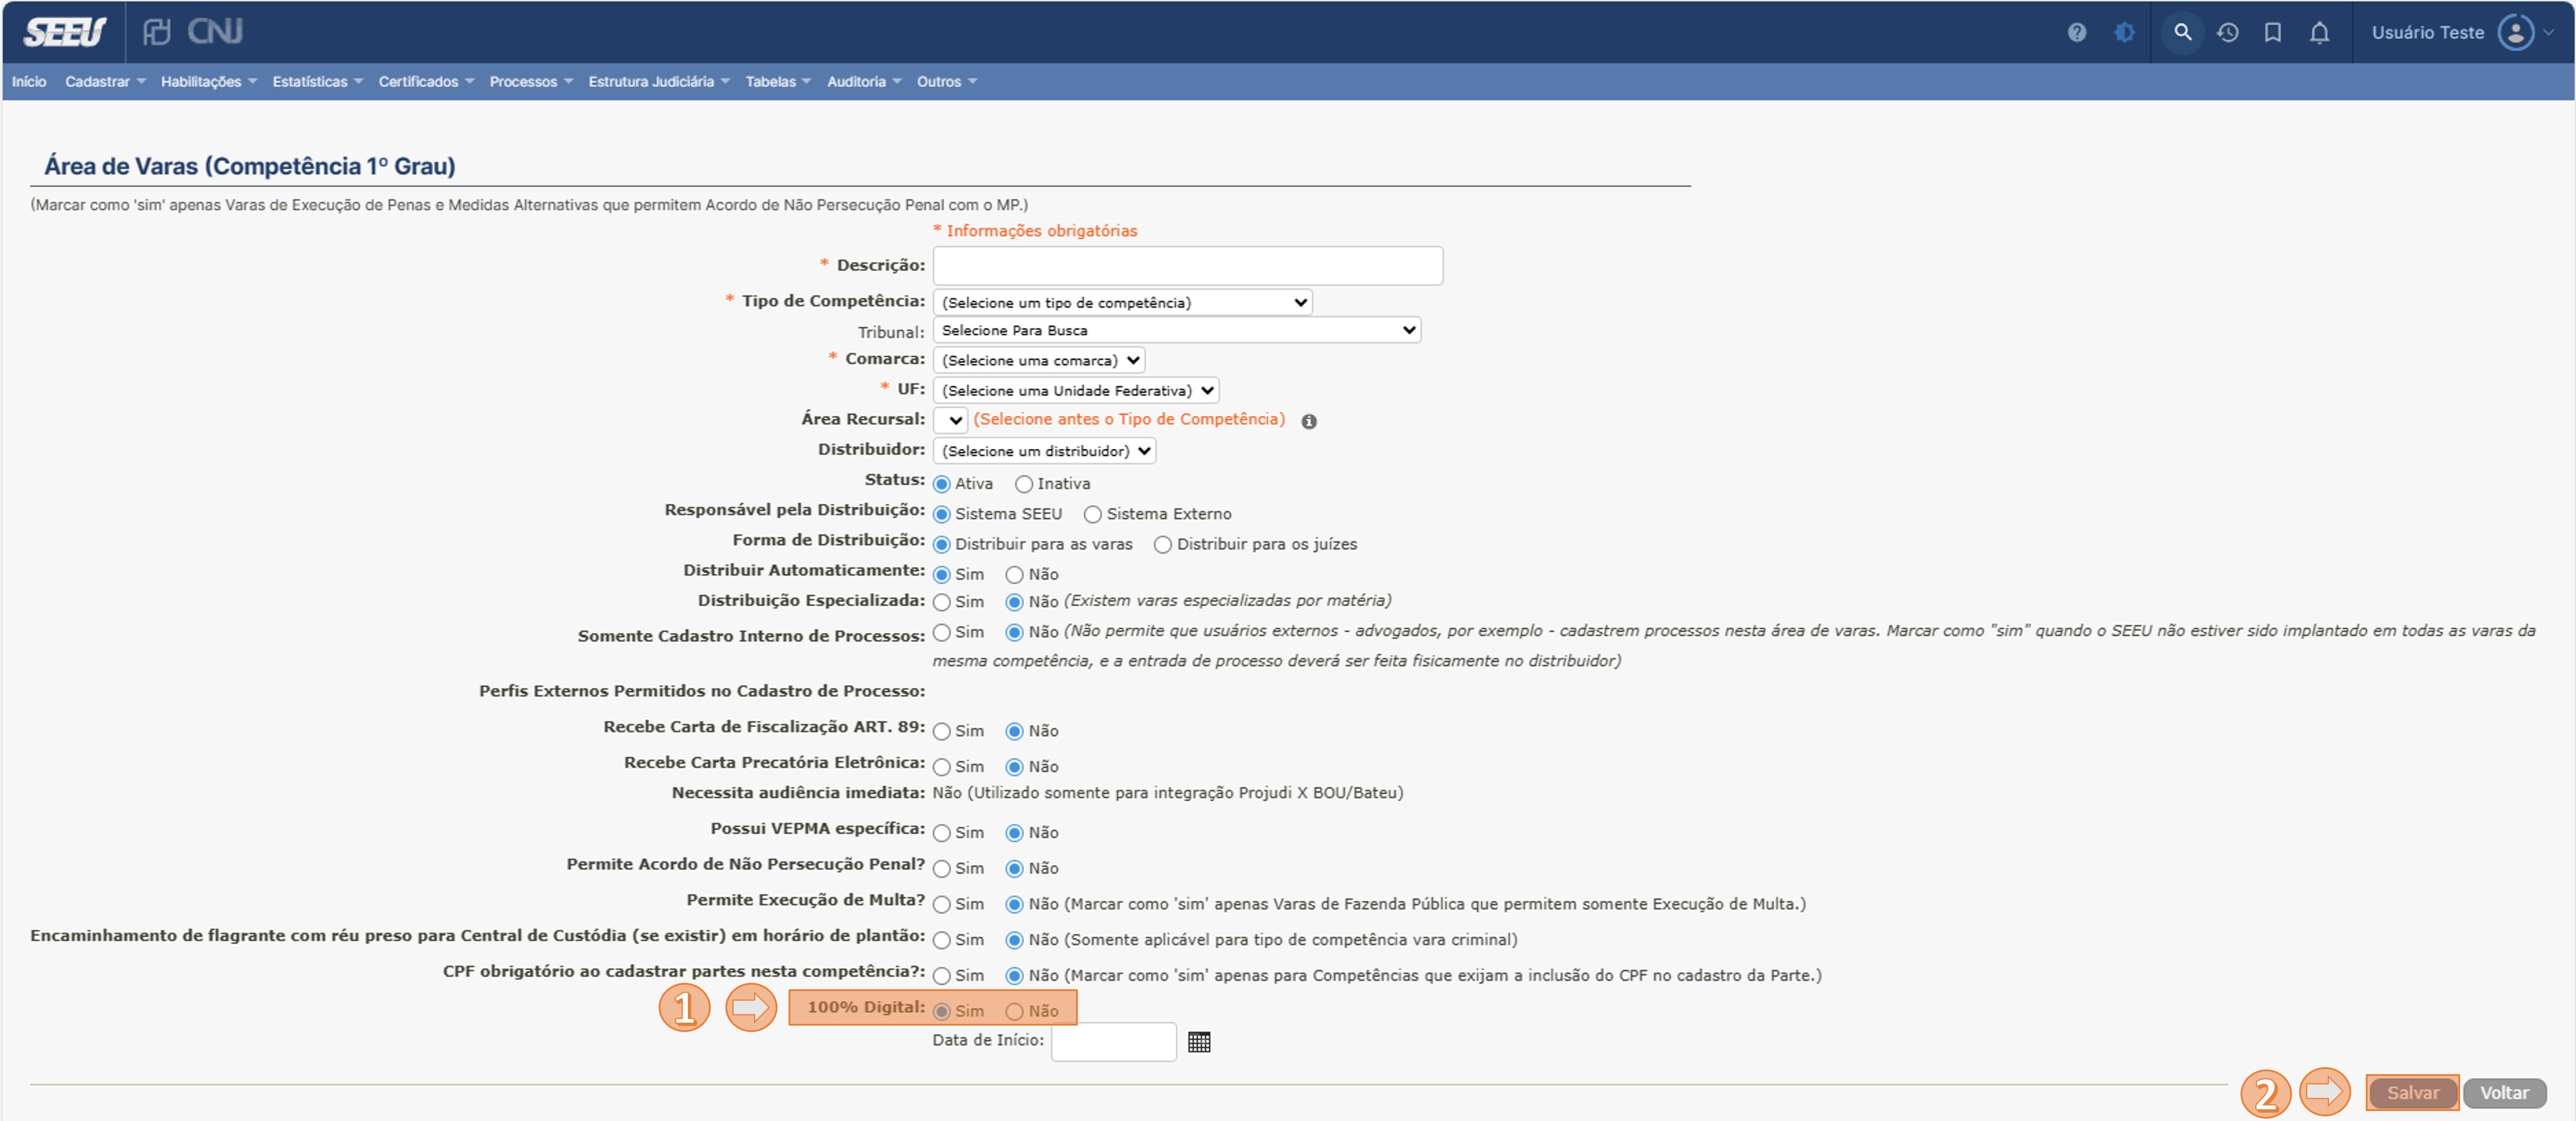Select Status Inativa radio

(x=1024, y=484)
